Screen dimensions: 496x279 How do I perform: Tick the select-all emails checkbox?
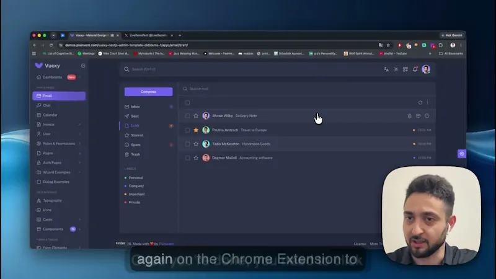pos(188,103)
